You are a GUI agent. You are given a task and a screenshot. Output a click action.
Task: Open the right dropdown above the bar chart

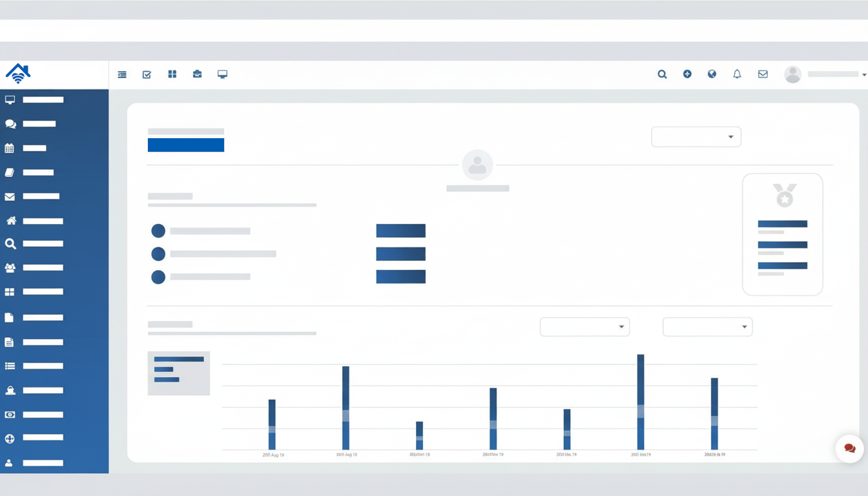[x=707, y=327]
